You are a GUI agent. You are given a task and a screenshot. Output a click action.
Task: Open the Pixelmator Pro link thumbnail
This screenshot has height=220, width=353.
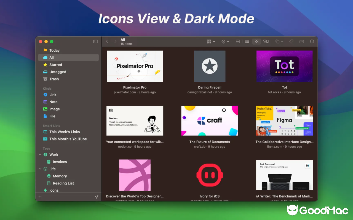pyautogui.click(x=135, y=66)
